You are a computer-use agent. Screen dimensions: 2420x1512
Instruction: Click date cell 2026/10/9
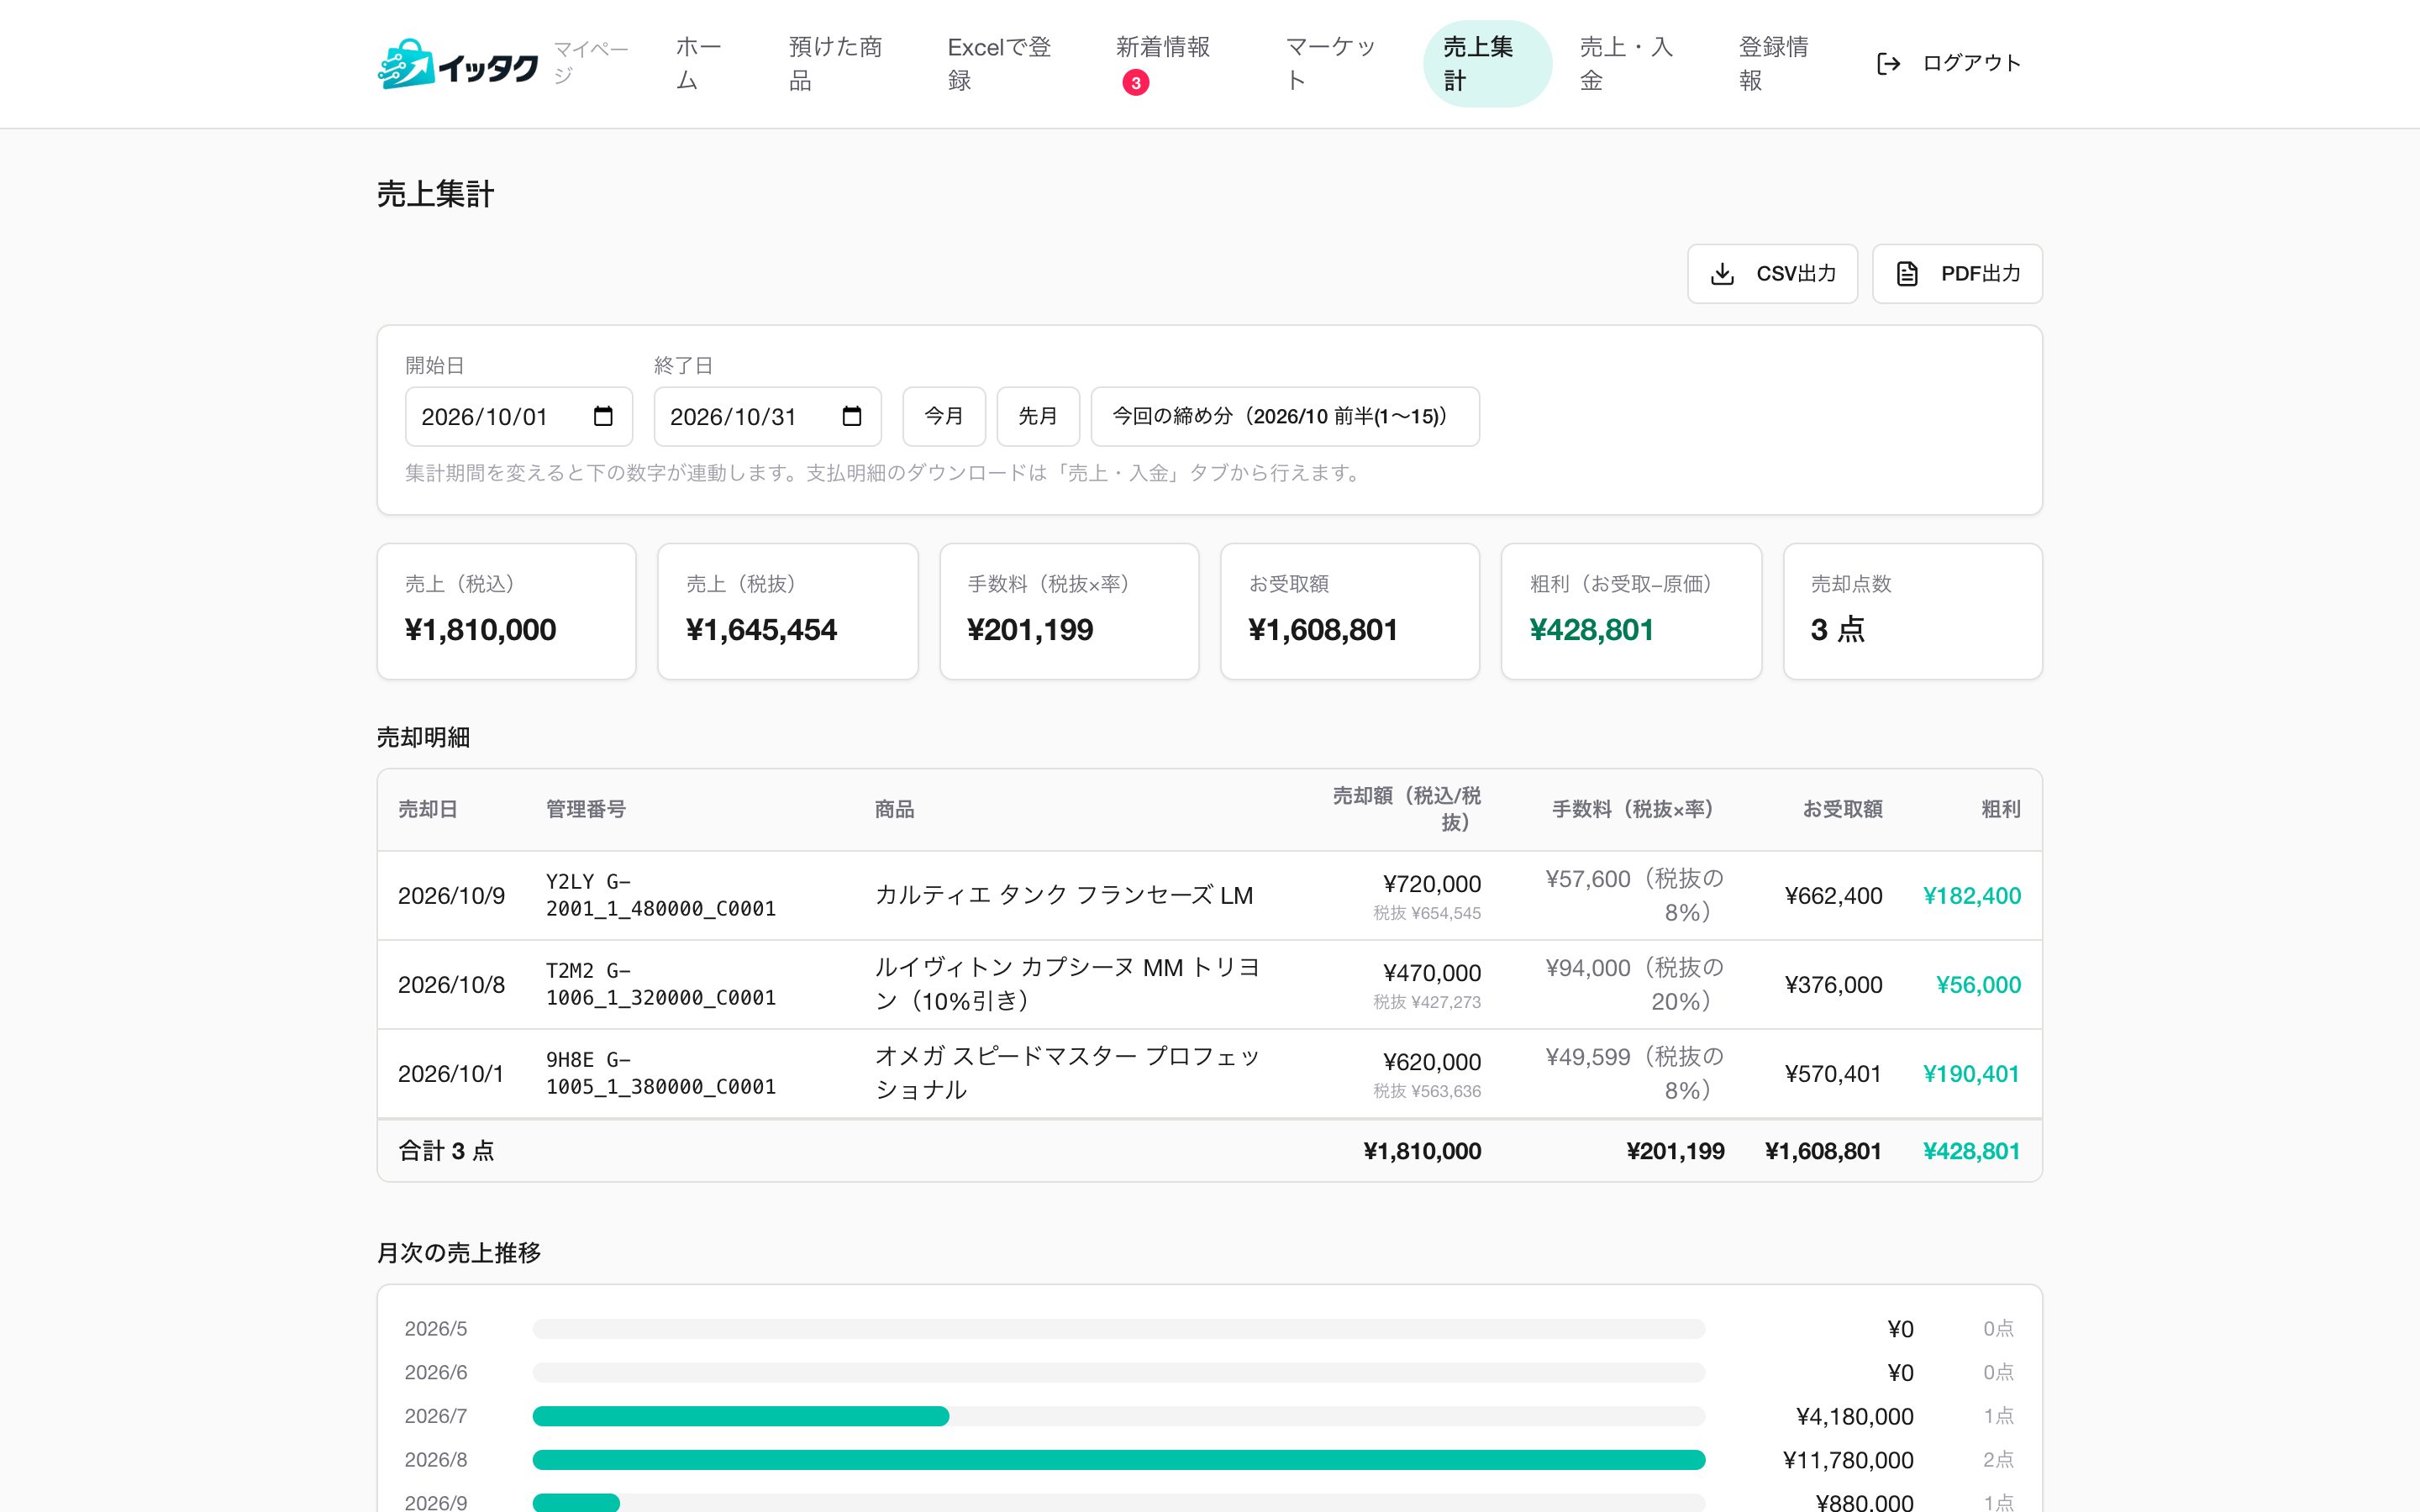tap(452, 895)
